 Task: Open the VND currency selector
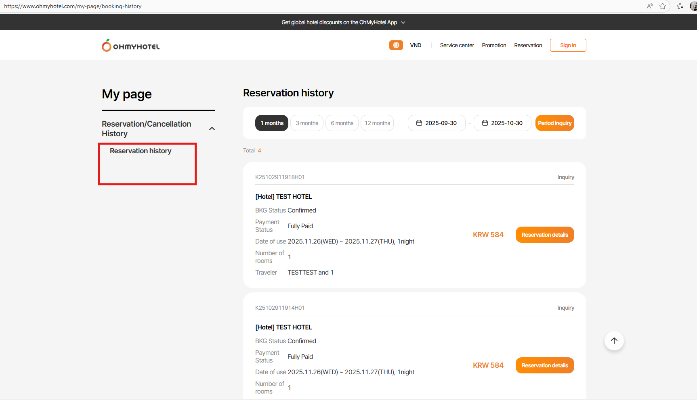(x=416, y=45)
